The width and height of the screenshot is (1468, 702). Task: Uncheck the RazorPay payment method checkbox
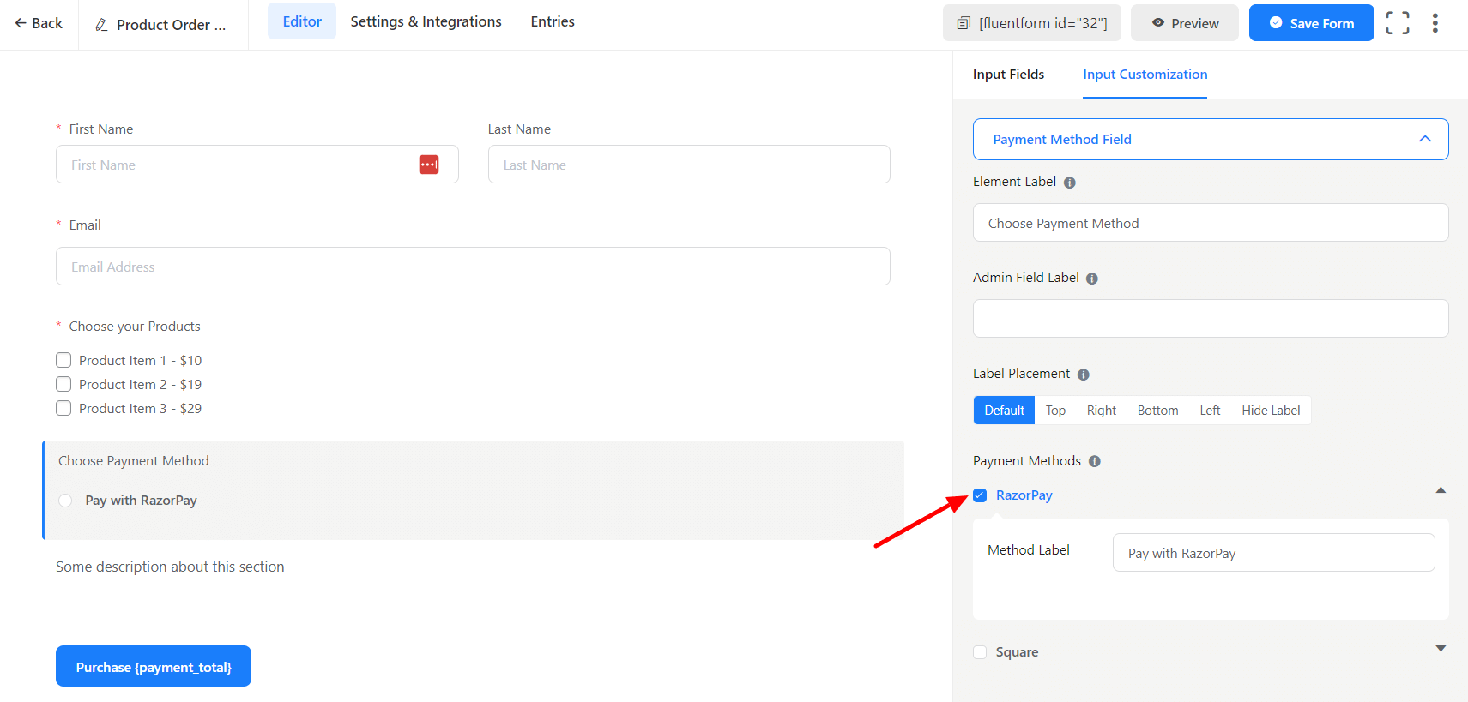pyautogui.click(x=980, y=495)
